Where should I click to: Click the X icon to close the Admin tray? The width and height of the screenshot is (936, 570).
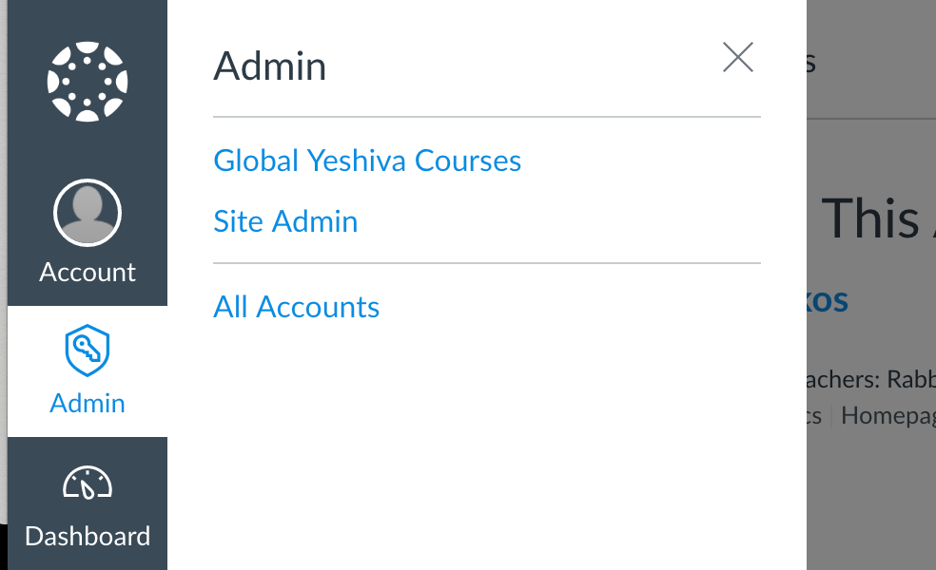point(738,57)
